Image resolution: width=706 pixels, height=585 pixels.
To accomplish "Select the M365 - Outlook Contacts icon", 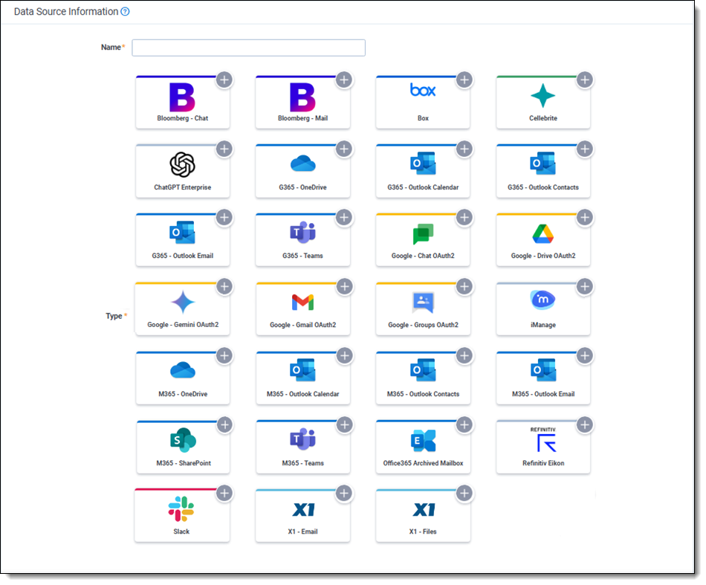I will (423, 370).
